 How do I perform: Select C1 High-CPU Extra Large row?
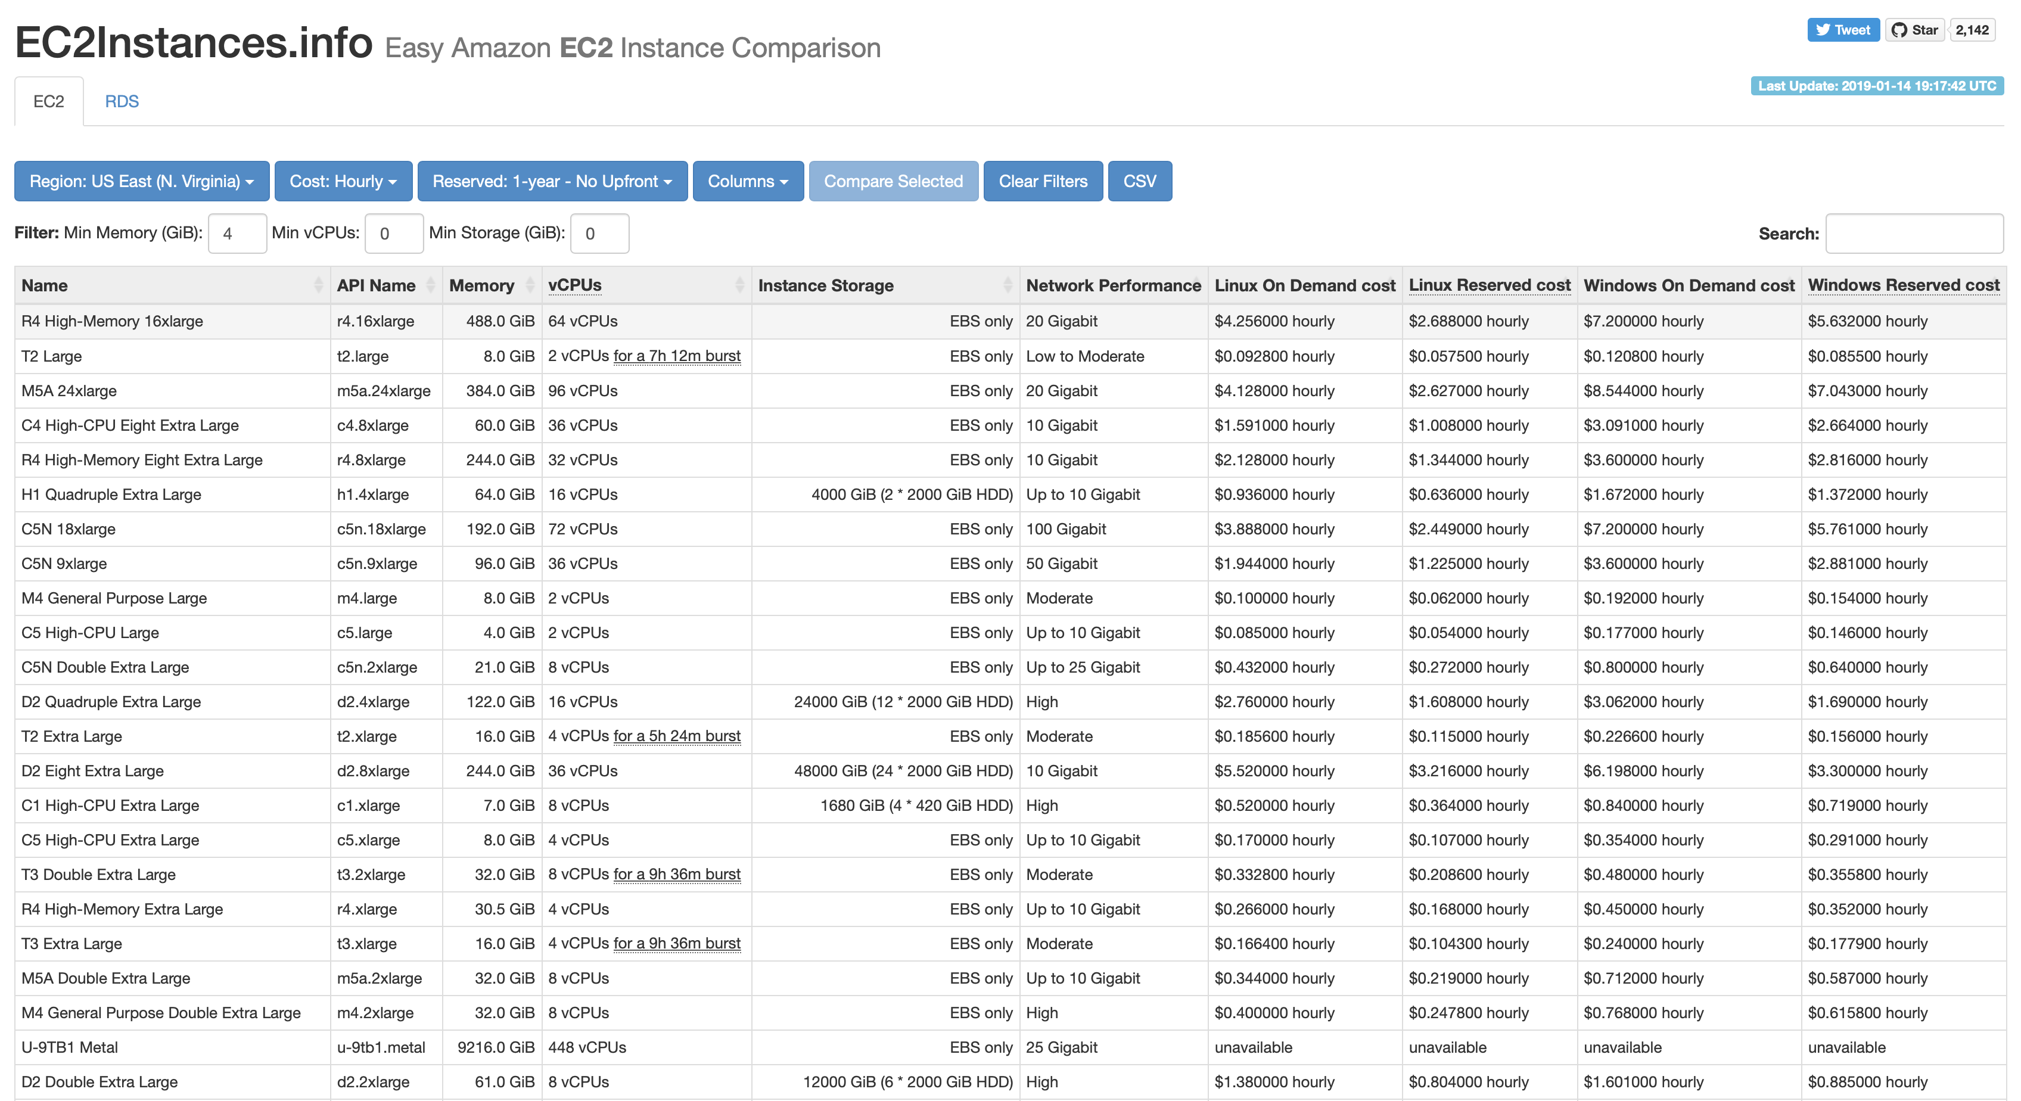pos(1011,805)
